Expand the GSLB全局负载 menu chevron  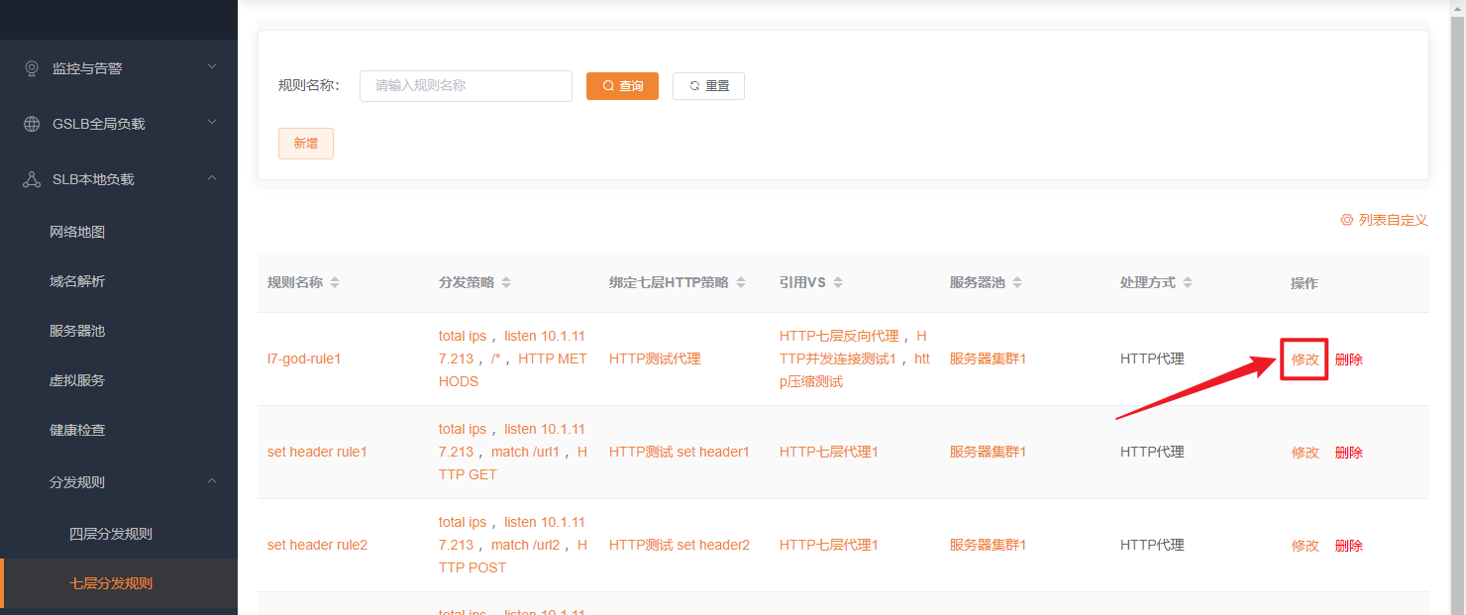point(212,123)
